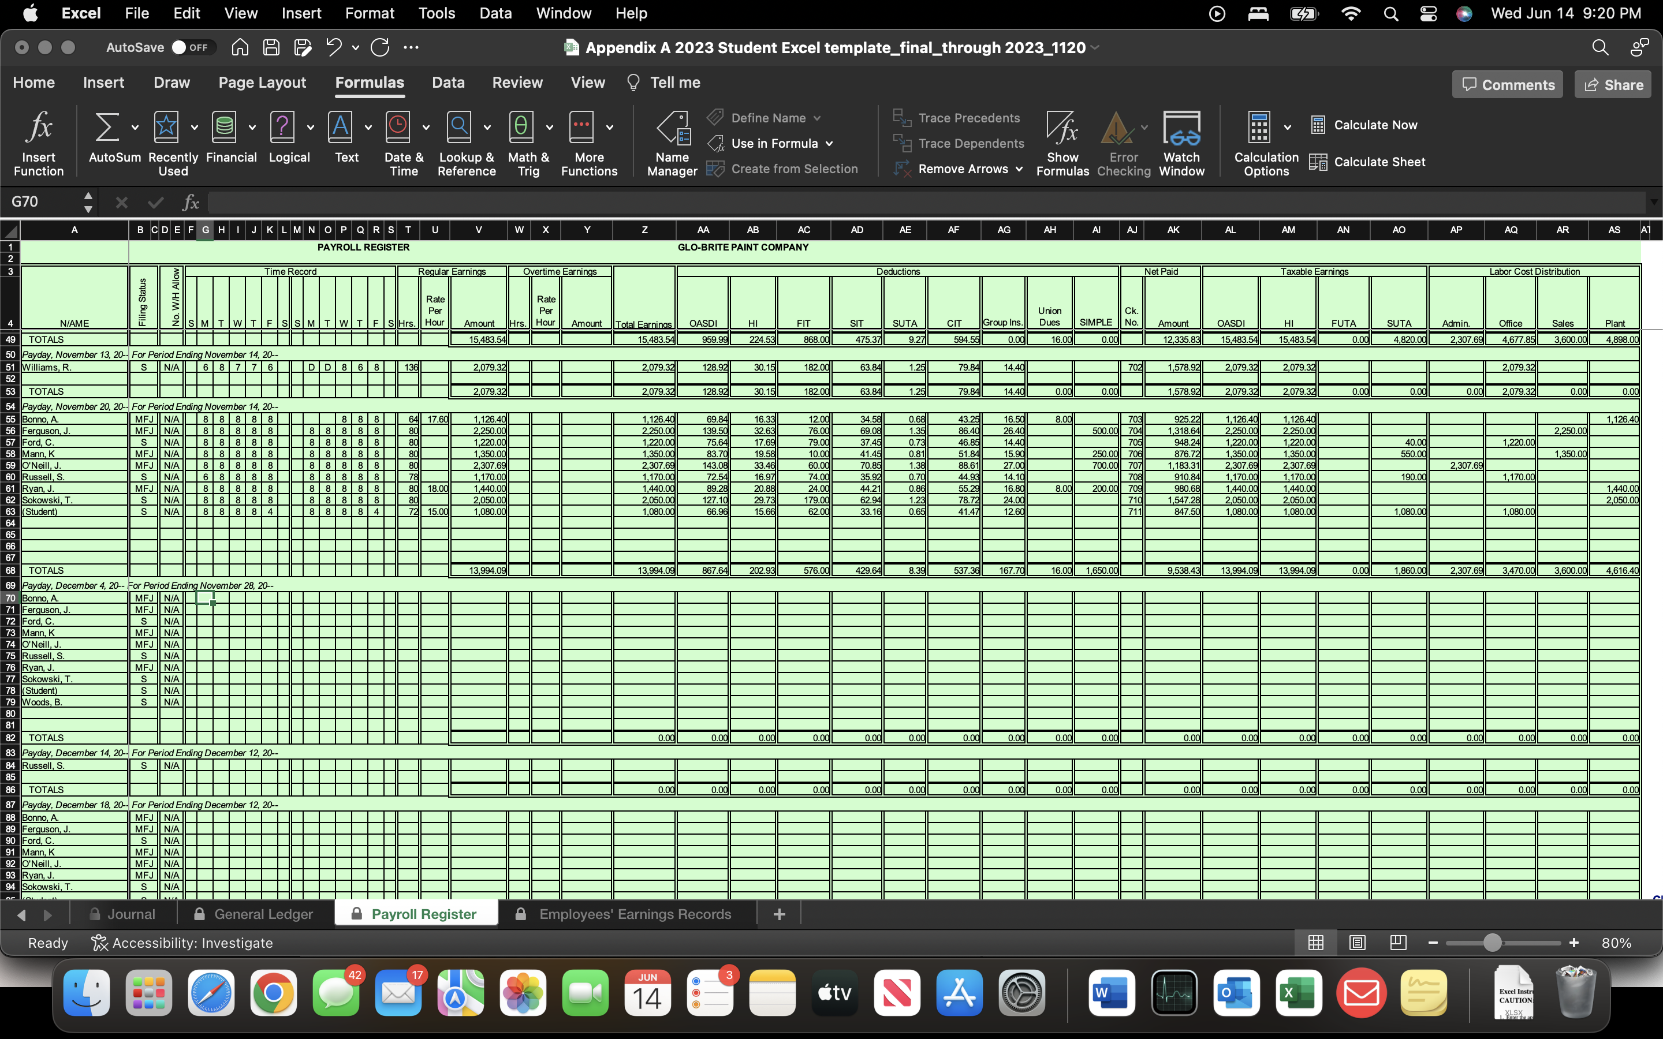This screenshot has height=1039, width=1663.
Task: Select row header 68
Action: [x=10, y=570]
